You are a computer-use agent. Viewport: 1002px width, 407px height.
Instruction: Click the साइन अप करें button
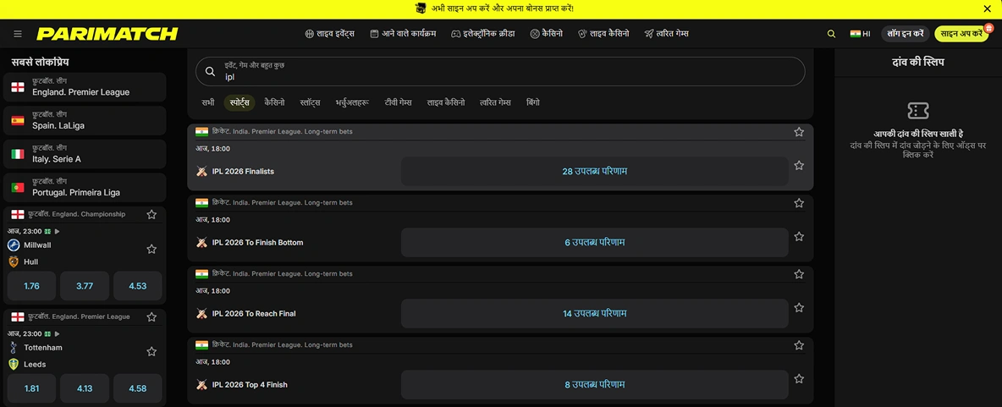961,34
